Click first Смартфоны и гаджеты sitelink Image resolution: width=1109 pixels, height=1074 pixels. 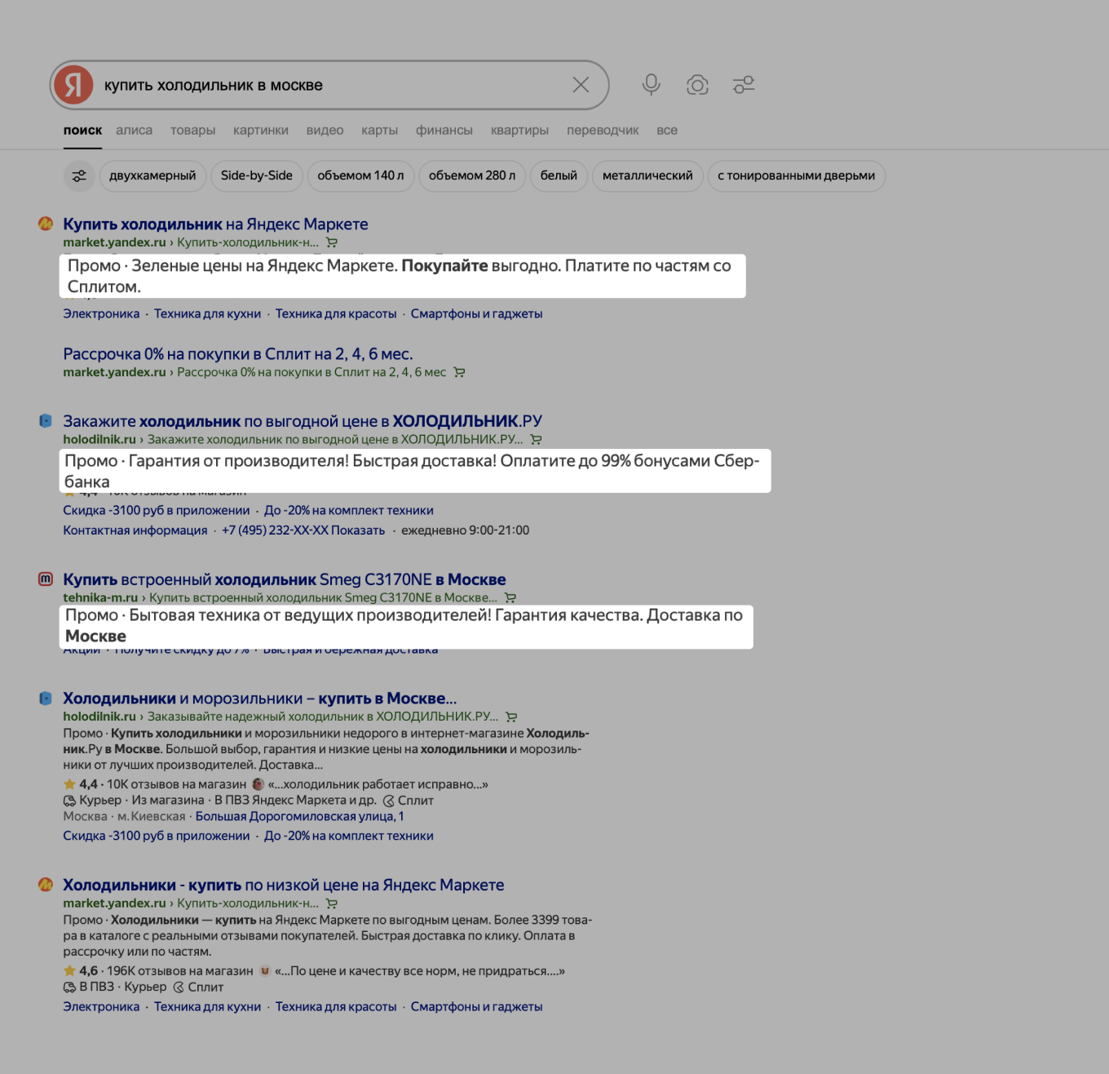(476, 313)
